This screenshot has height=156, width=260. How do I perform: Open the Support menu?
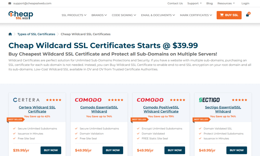click(194, 3)
